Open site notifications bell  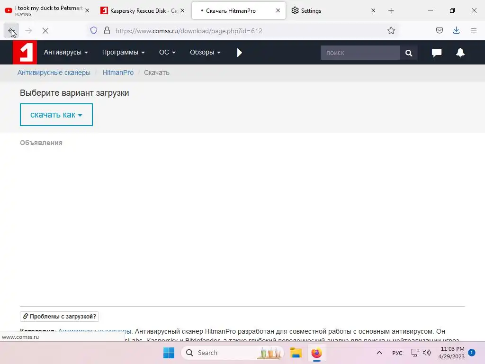coord(460,53)
